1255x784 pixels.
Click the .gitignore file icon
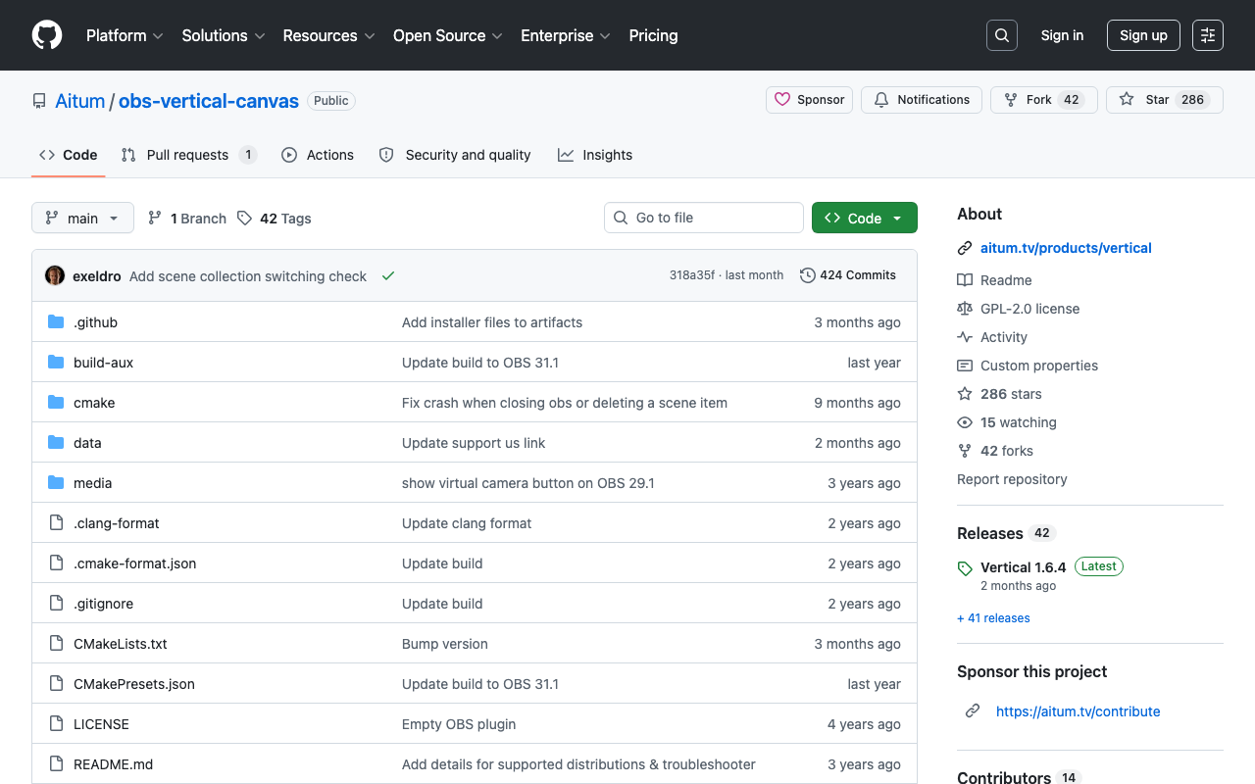coord(56,604)
